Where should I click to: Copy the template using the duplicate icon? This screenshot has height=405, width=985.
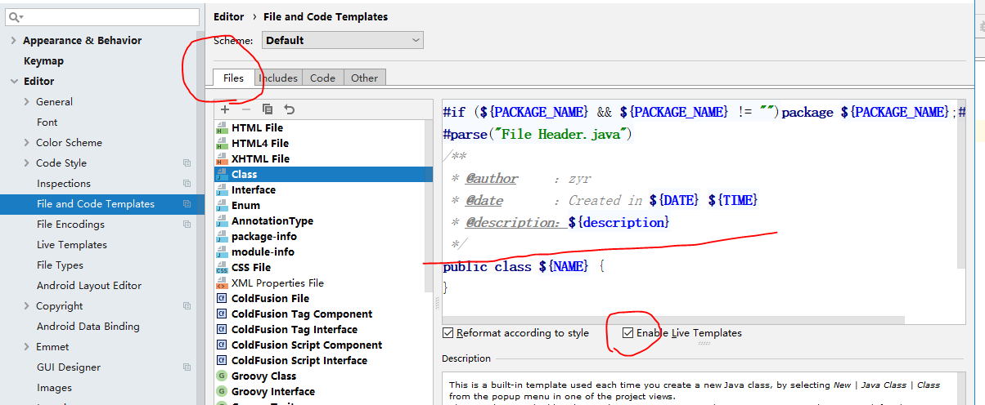(x=268, y=109)
